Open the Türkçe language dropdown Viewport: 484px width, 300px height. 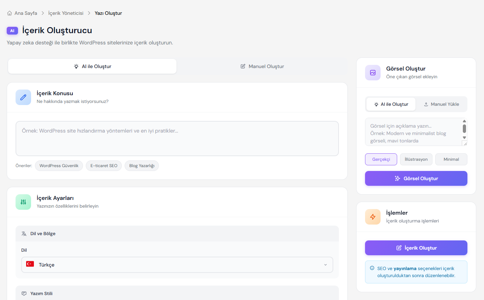pyautogui.click(x=177, y=265)
